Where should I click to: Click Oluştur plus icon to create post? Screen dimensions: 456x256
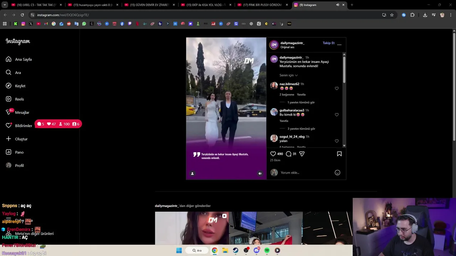pyautogui.click(x=9, y=139)
